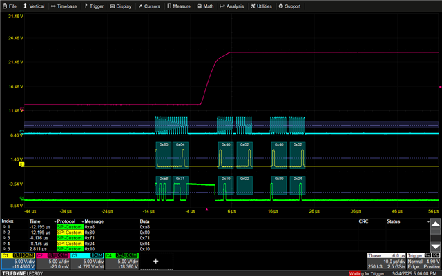The width and height of the screenshot is (442, 276).
Task: Open the Tbase timebase descriptor box
Action: point(386,262)
